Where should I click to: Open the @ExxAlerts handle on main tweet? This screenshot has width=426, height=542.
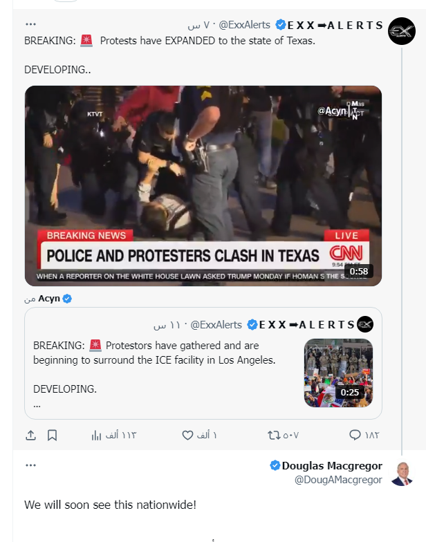[243, 25]
